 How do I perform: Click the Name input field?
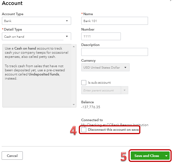[115, 21]
